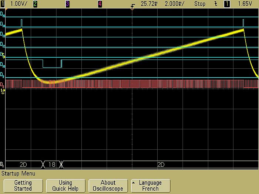Click the green channel 2 indicator
259x194 pixels.
[35, 3]
